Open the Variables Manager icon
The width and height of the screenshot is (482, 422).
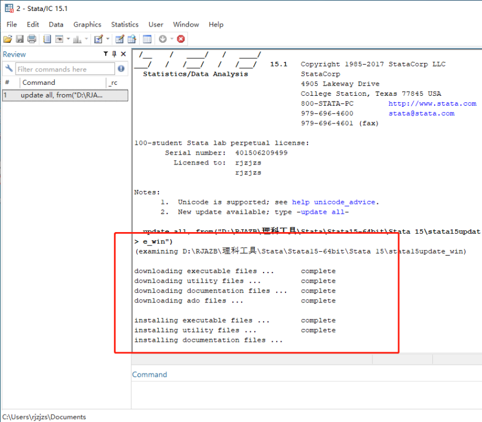(x=147, y=39)
